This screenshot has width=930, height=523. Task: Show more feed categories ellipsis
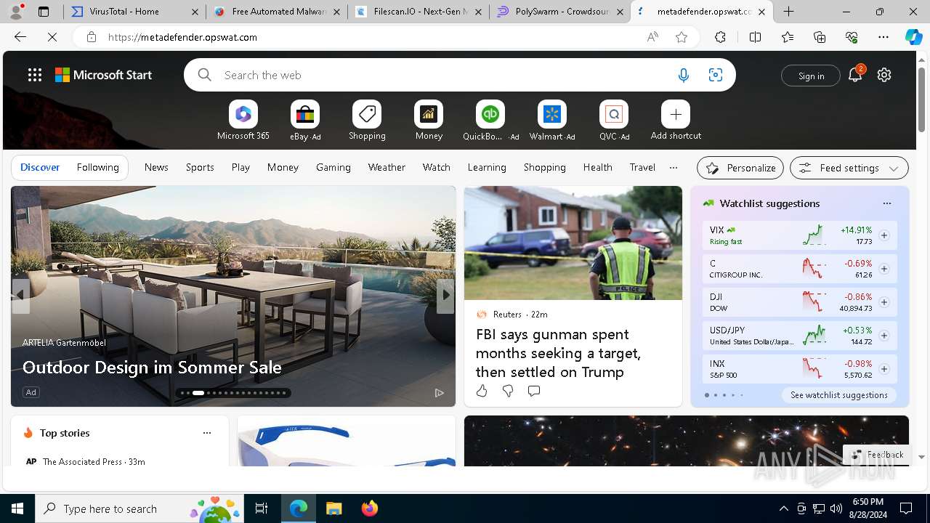click(674, 167)
